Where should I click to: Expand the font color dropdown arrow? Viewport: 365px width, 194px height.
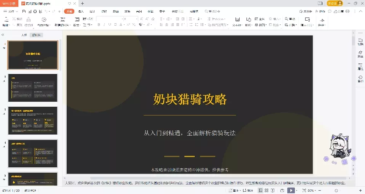tap(124, 24)
